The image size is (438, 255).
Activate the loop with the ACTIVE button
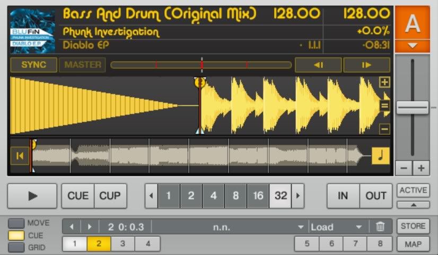pyautogui.click(x=414, y=191)
